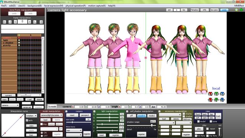Image resolution: width=245 pixels, height=138 pixels.
Task: Collapse the self_shadow manipulation panel
Action: (127, 112)
